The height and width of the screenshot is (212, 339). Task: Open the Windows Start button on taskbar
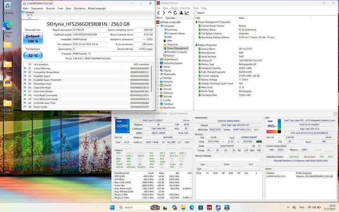pyautogui.click(x=112, y=207)
